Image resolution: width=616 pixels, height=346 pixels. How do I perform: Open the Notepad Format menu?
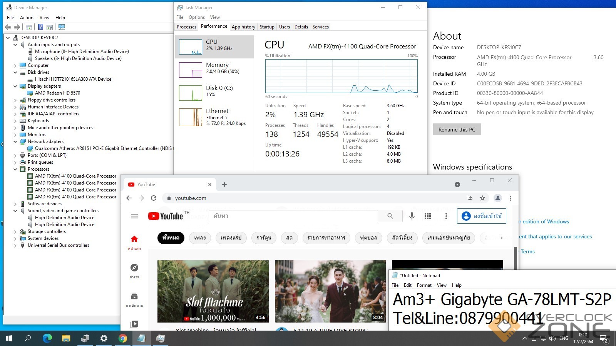pos(424,285)
